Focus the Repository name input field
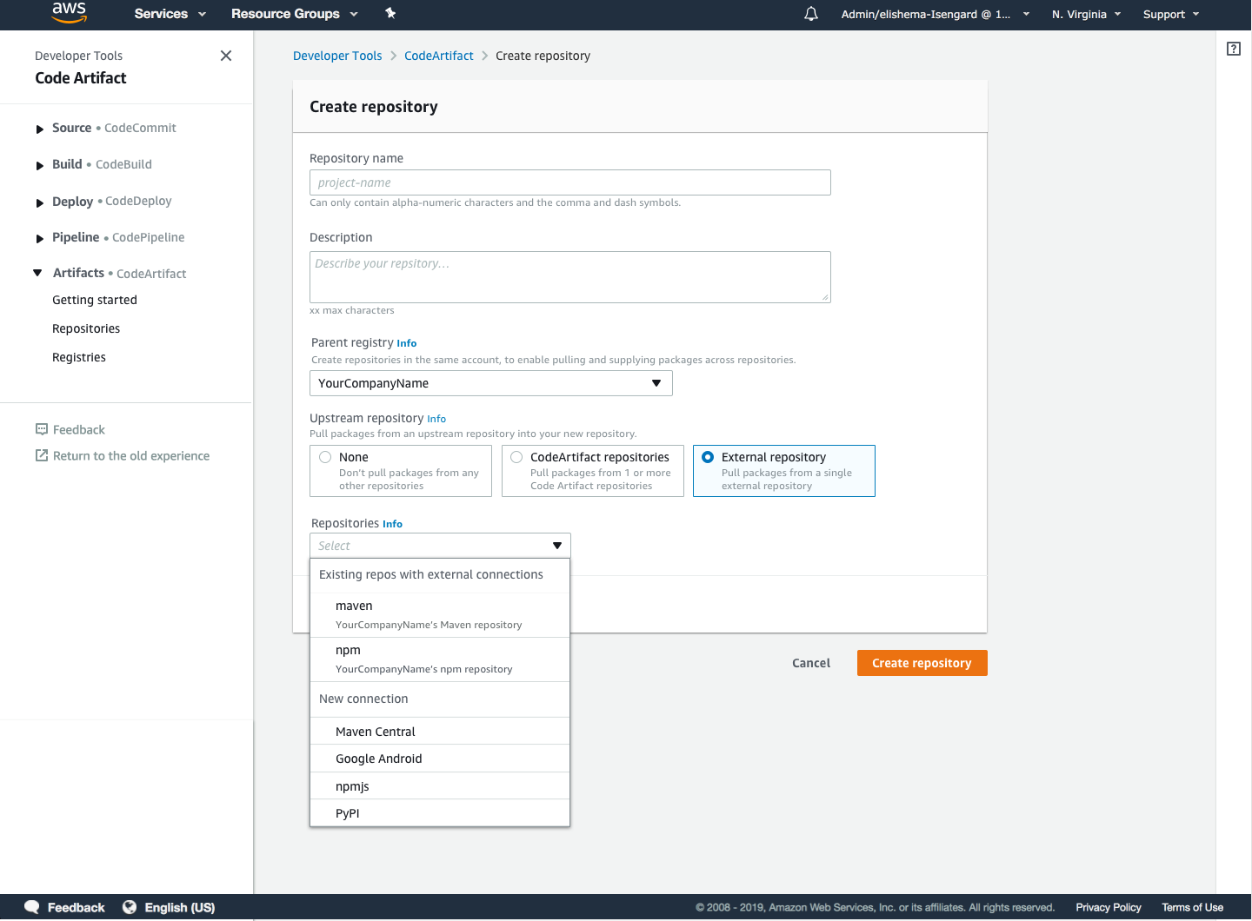Viewport: 1252px width, 921px height. click(x=570, y=182)
